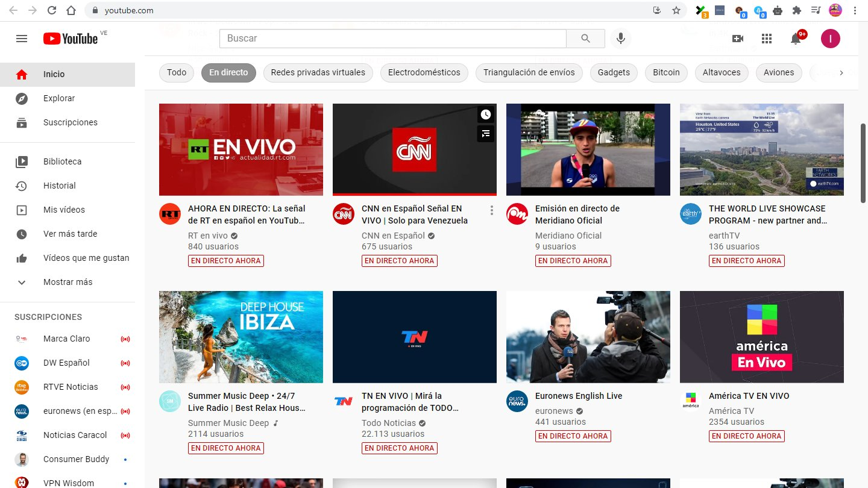Bookmark this page with the star
Viewport: 868px width, 488px height.
(x=676, y=10)
